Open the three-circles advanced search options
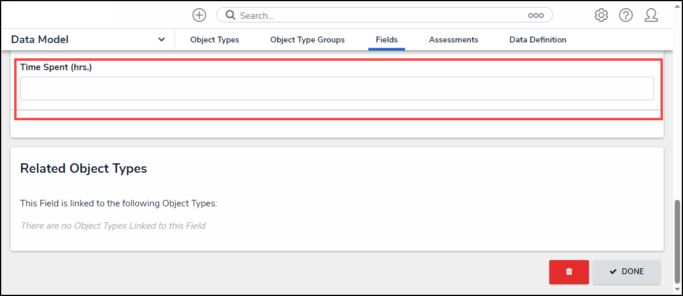This screenshot has width=683, height=296. tap(536, 15)
